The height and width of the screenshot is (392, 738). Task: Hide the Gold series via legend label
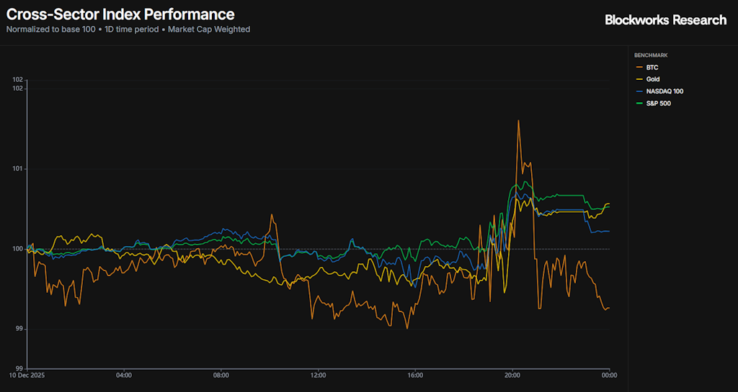[653, 79]
